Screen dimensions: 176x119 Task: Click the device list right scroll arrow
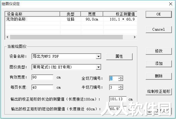coord(135,37)
